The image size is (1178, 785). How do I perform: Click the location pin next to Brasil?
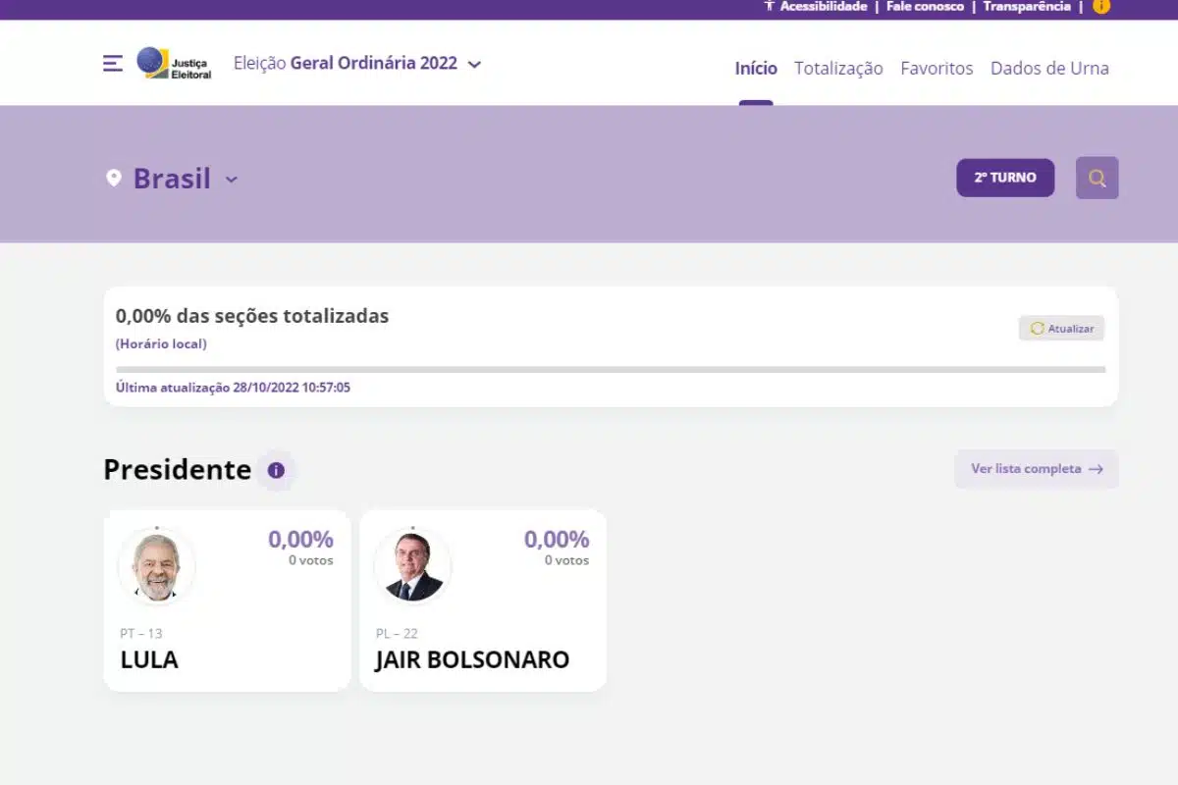point(114,178)
